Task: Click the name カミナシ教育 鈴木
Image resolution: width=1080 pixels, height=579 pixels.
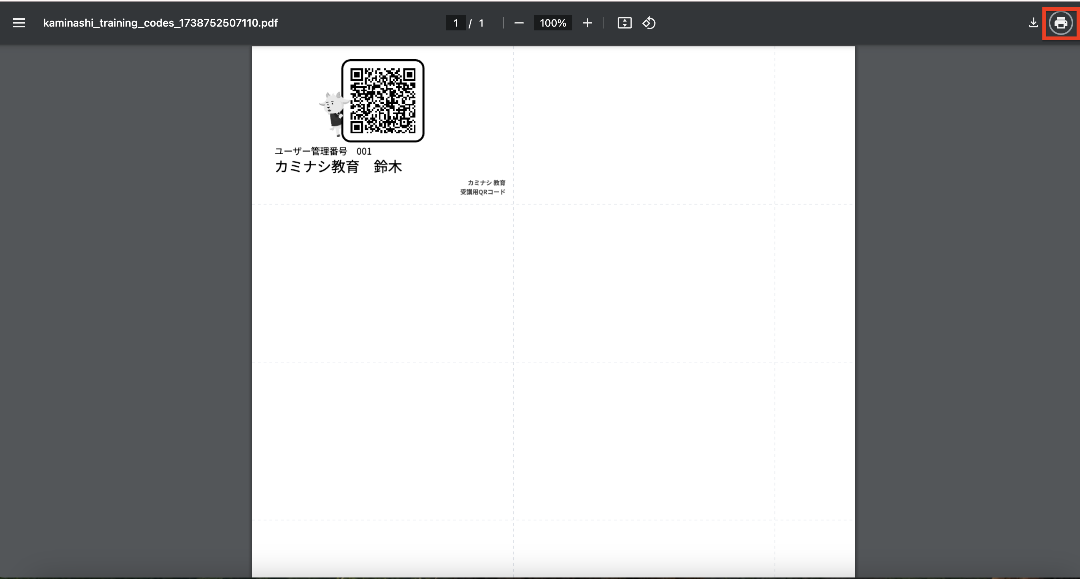Action: pos(338,167)
